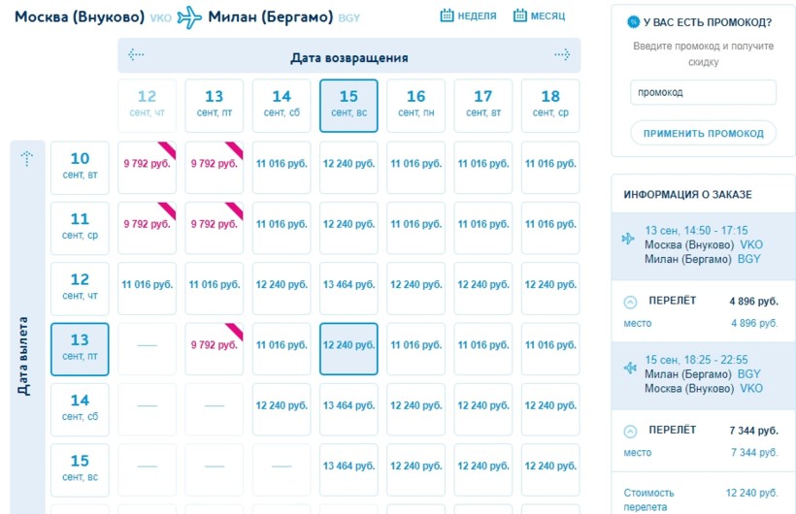Collapse the second Перелёт 7 344 руб. section
The height and width of the screenshot is (514, 796).
pyautogui.click(x=631, y=431)
